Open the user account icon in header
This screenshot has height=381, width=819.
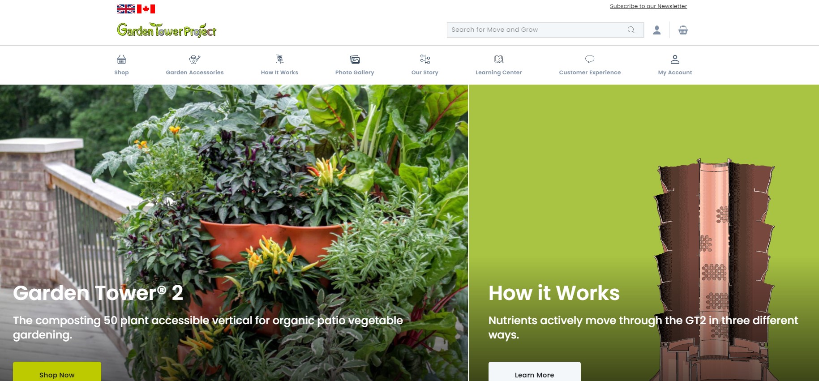coord(657,30)
